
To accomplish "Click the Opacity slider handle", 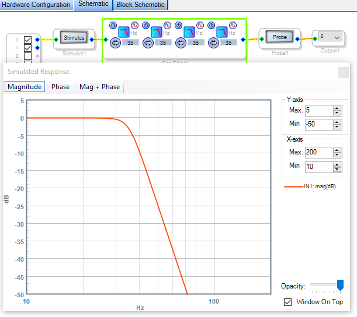I will [340, 285].
